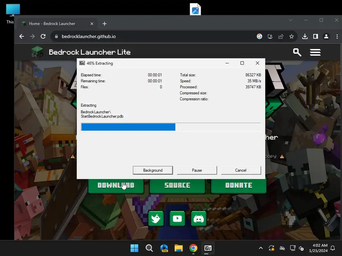Open File Explorer from taskbar
The width and height of the screenshot is (342, 256).
[x=179, y=248]
